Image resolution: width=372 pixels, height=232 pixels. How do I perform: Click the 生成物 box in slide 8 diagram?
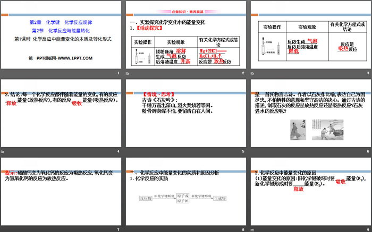(219, 198)
